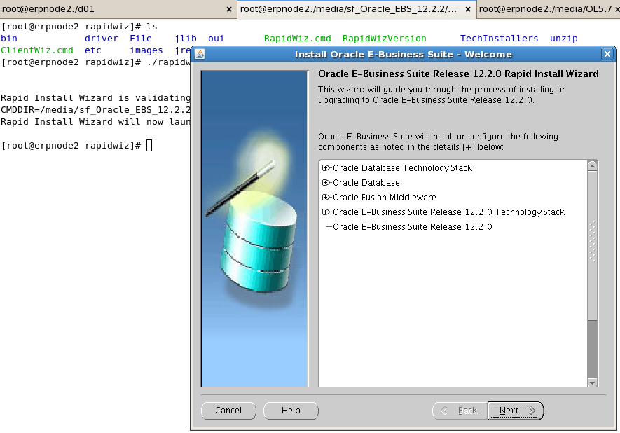Screen dimensions: 620x433
Task: Close the Install Oracle E-Business Suite dialog
Action: coord(607,54)
